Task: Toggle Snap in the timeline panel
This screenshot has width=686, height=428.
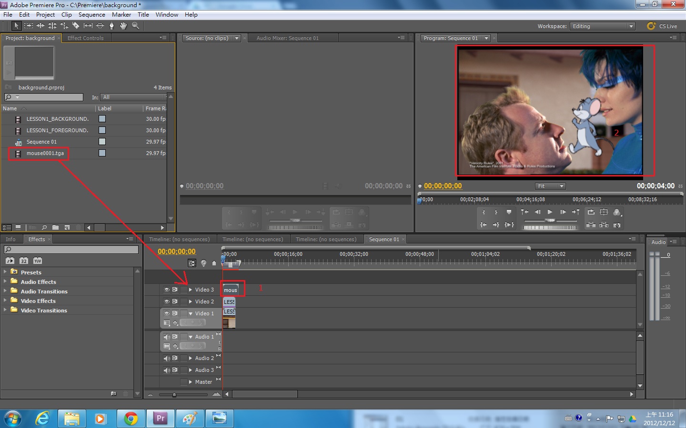Action: [192, 263]
